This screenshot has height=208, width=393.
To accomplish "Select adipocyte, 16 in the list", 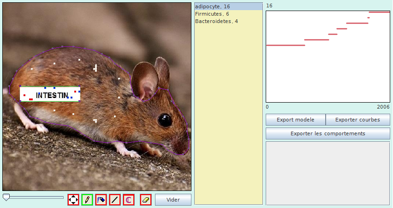I will [x=228, y=6].
